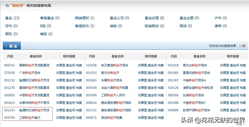Viewport: 249px width, 127px height.
Task: Open fund 南方创新经济
Action: click(x=110, y=73)
